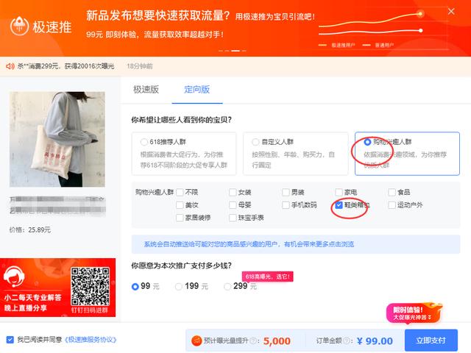Viewport: 471px width, 353px height.
Task: Click the 极速推 rocket logo icon
Action: (x=20, y=25)
